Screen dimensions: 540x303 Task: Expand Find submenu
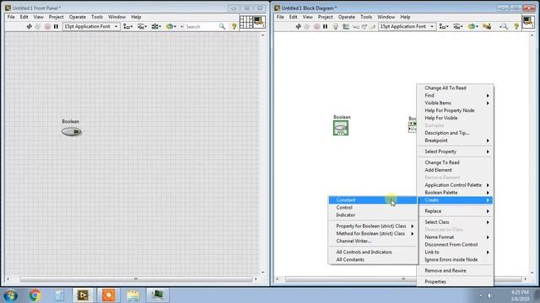tap(455, 95)
